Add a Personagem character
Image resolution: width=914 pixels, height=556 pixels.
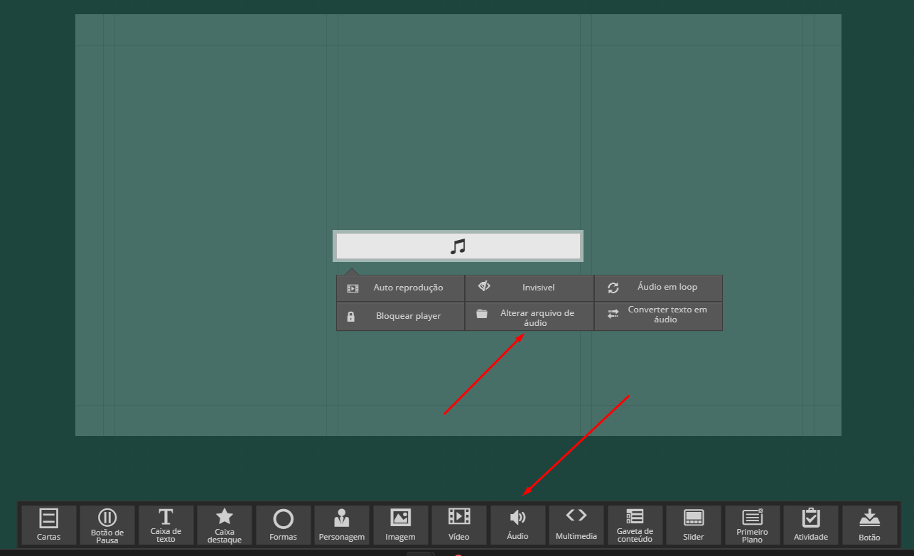tap(342, 525)
